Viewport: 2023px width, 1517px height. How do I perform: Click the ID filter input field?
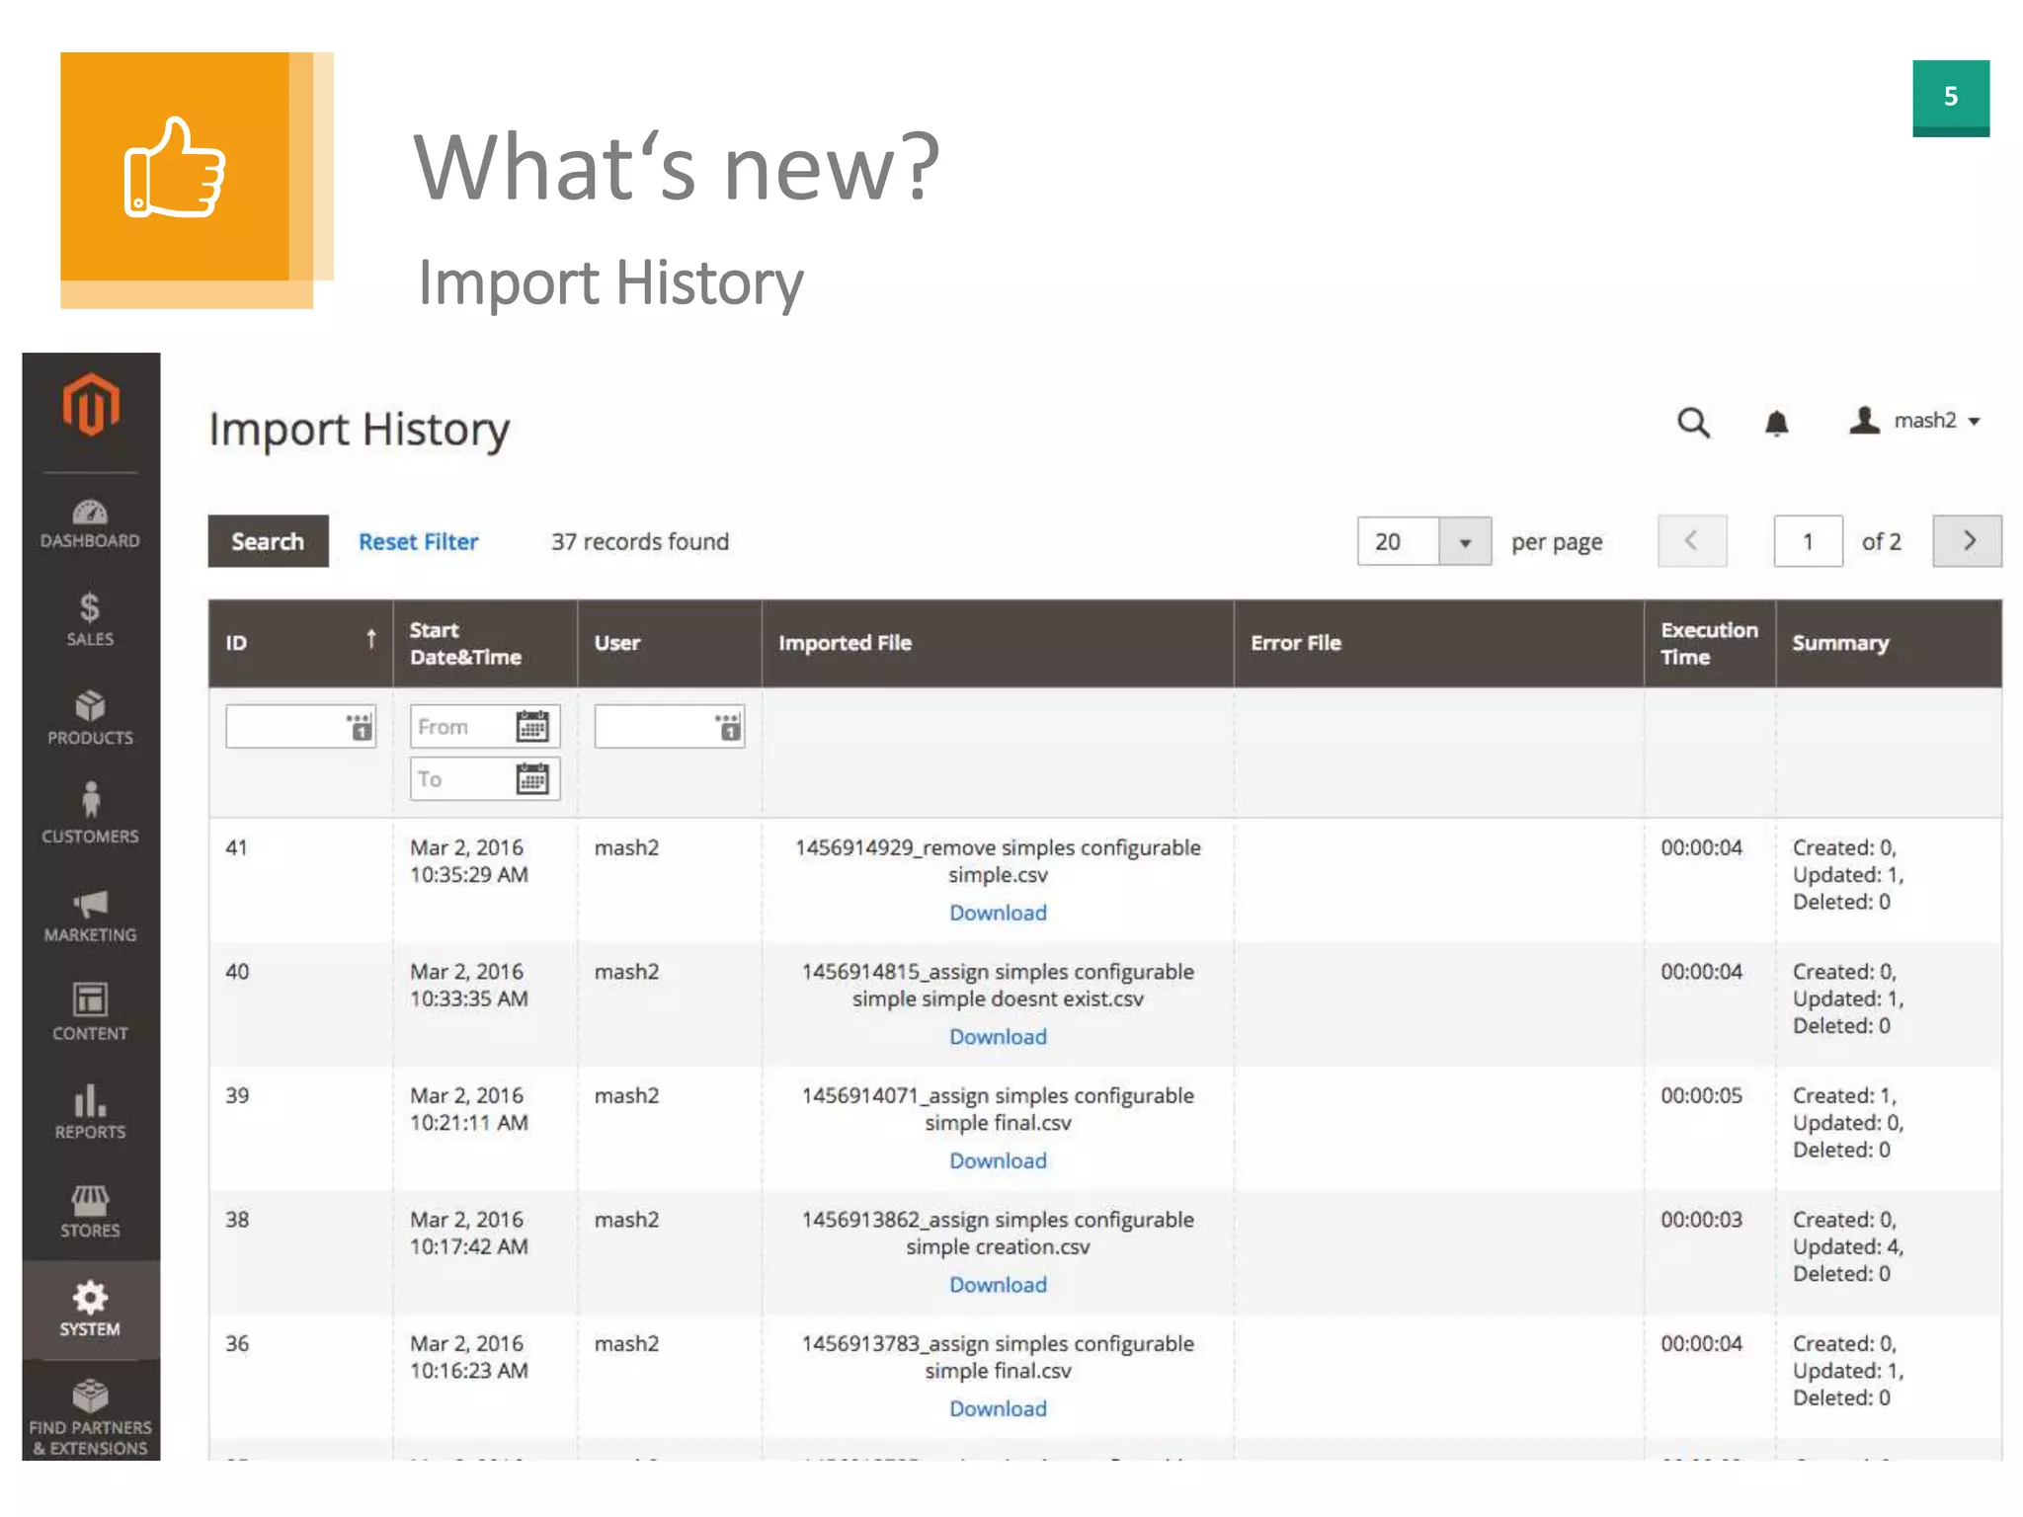coord(300,726)
